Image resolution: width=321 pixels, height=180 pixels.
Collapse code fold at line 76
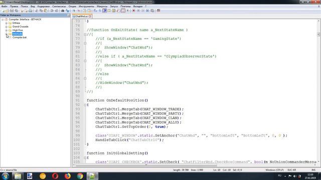click(85, 34)
